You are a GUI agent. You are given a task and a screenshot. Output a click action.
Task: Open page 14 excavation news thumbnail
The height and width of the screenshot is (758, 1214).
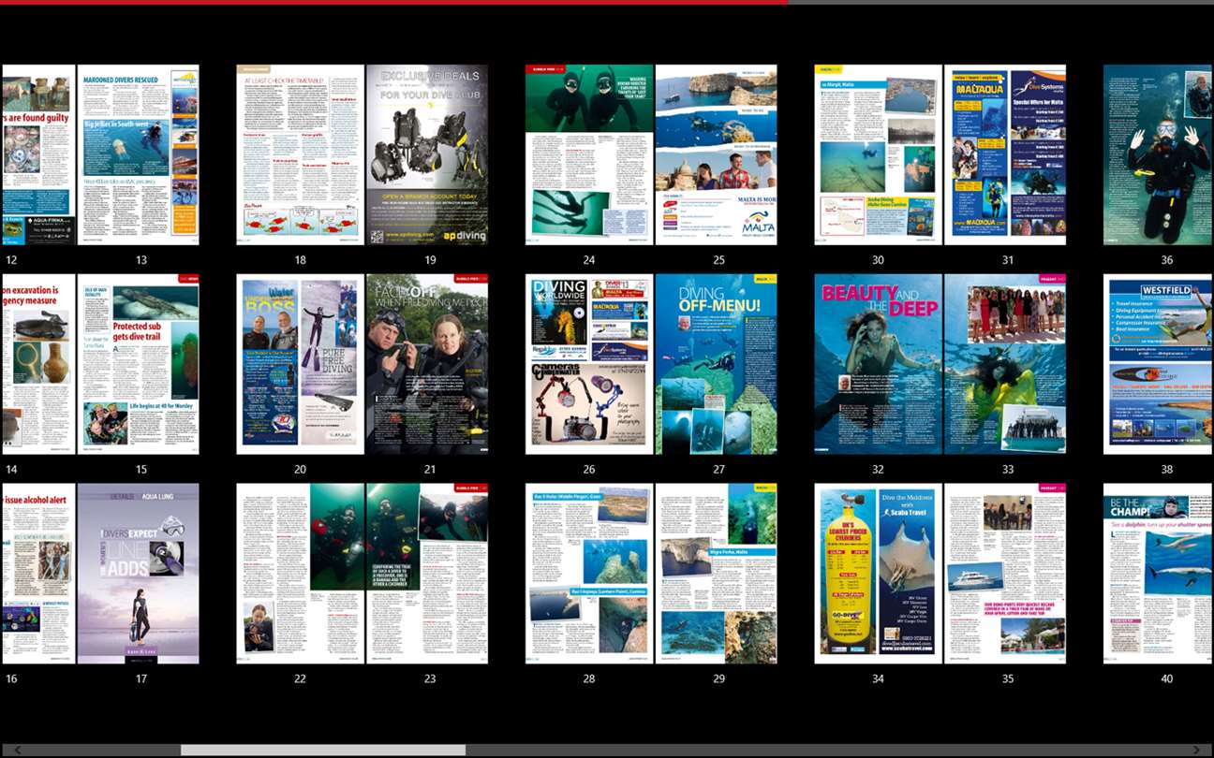(x=39, y=364)
